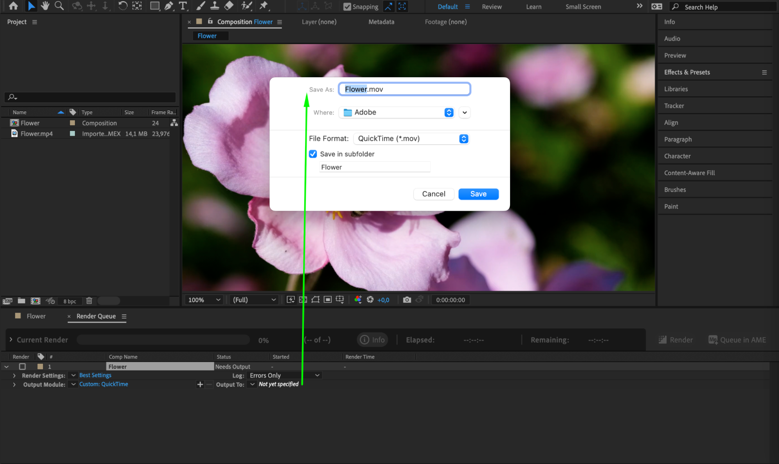This screenshot has height=464, width=779.
Task: Open the Best Settings link
Action: [95, 375]
